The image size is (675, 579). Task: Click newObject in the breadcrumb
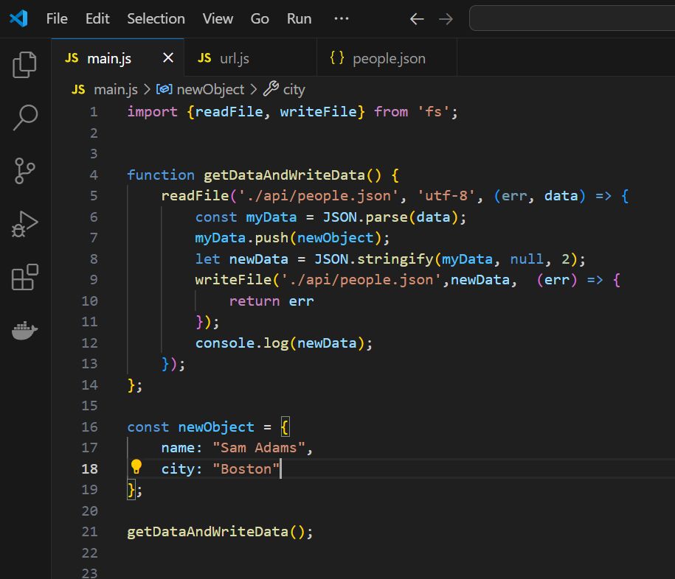[210, 89]
